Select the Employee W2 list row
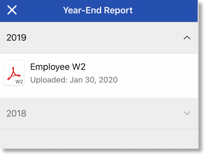This screenshot has width=205, height=155. (x=99, y=75)
